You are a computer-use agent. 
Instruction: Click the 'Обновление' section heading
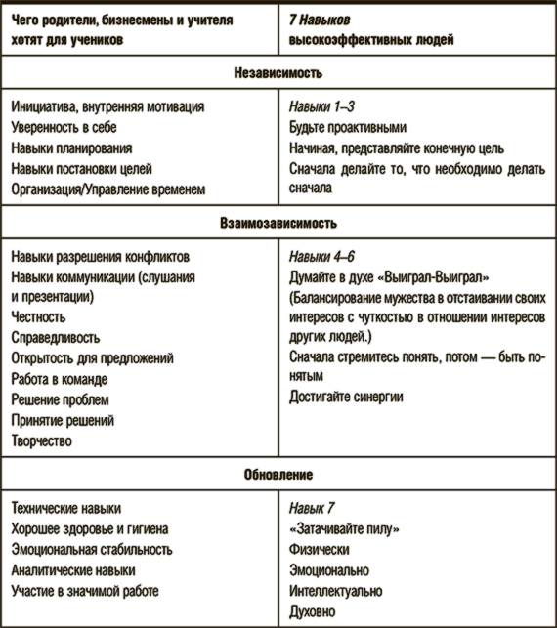click(278, 475)
